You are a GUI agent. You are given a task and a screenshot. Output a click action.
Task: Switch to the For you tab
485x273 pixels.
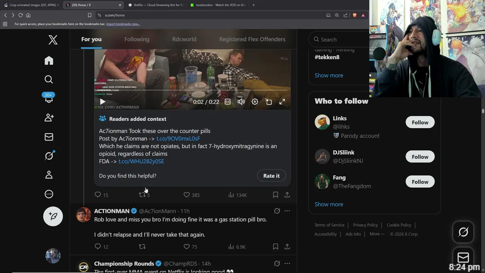(x=91, y=39)
